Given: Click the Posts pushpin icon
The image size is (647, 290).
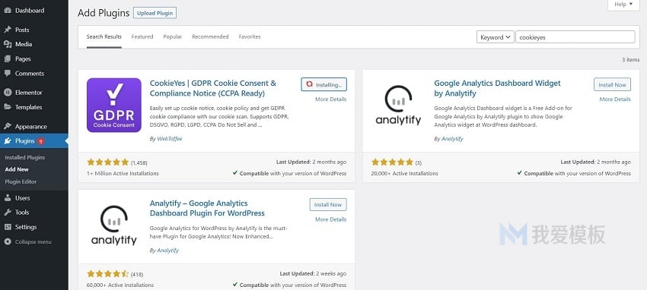Looking at the screenshot, I should tap(8, 30).
